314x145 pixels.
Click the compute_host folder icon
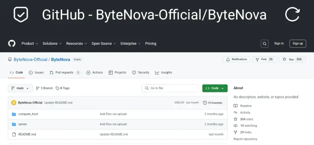point(14,114)
